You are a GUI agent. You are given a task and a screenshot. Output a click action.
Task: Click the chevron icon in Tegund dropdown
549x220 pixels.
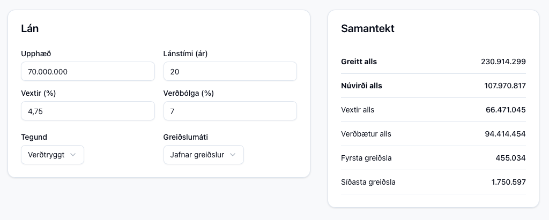point(73,155)
